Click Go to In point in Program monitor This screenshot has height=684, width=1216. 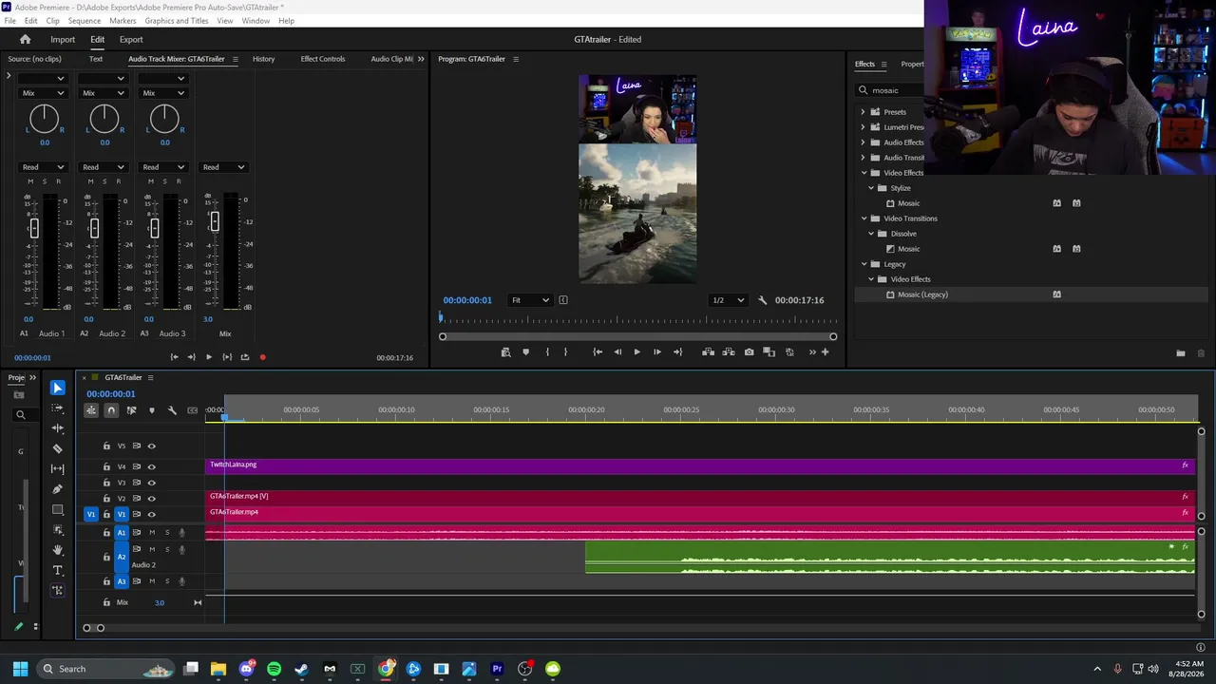(x=598, y=352)
